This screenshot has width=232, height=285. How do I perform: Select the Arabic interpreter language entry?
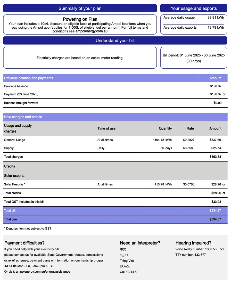(x=124, y=255)
